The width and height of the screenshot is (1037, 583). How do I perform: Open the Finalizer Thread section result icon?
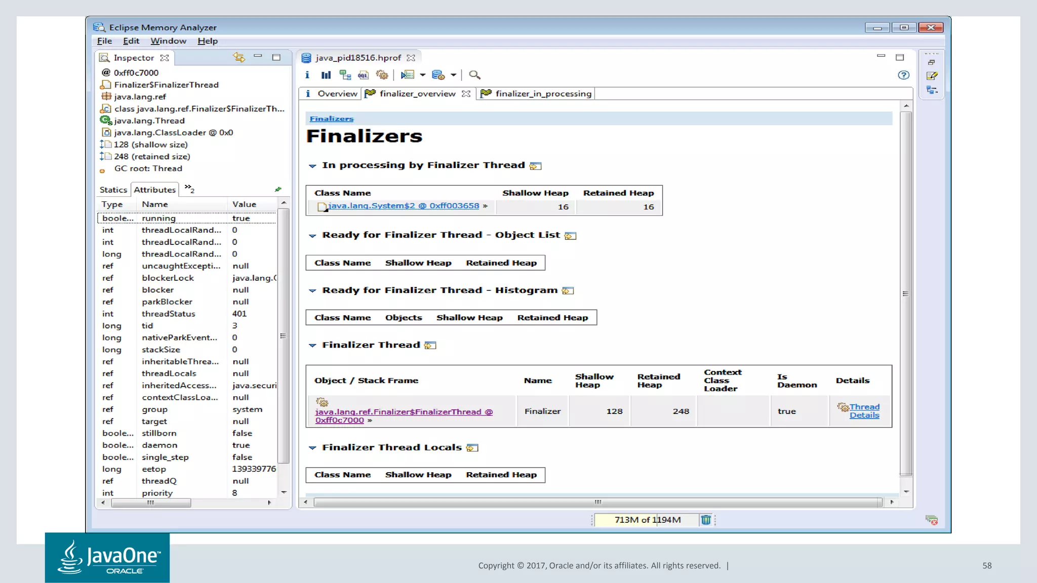[430, 345]
